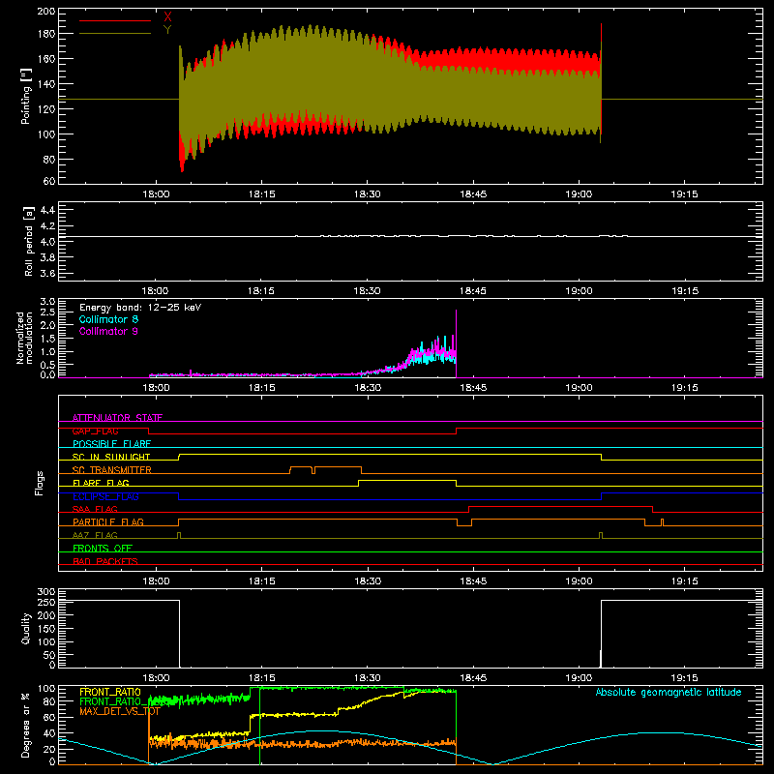
Task: Click the FRONTS_OFF flag label
Action: point(103,549)
